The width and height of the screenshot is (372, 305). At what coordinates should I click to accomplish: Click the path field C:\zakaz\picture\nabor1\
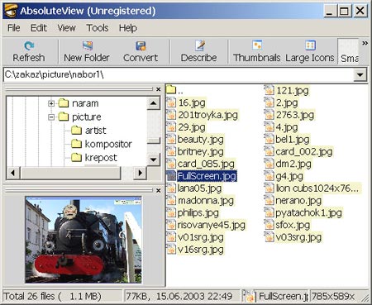coord(179,74)
